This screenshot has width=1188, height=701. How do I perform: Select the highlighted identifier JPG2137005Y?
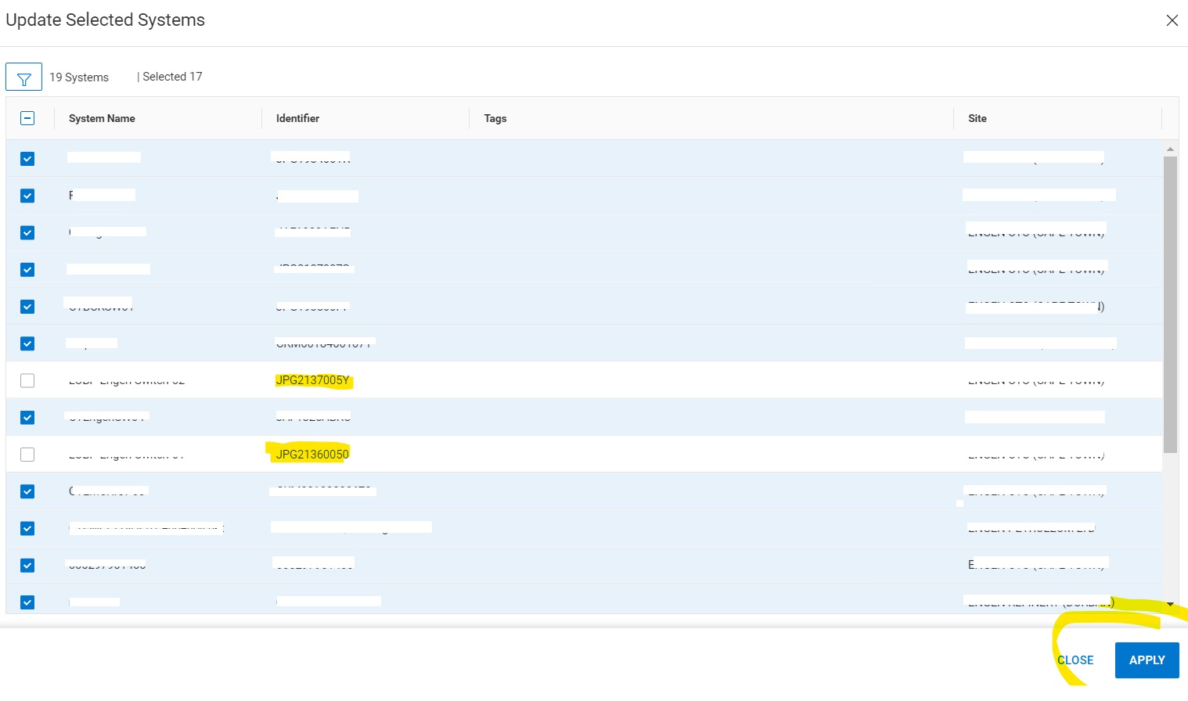tap(313, 379)
